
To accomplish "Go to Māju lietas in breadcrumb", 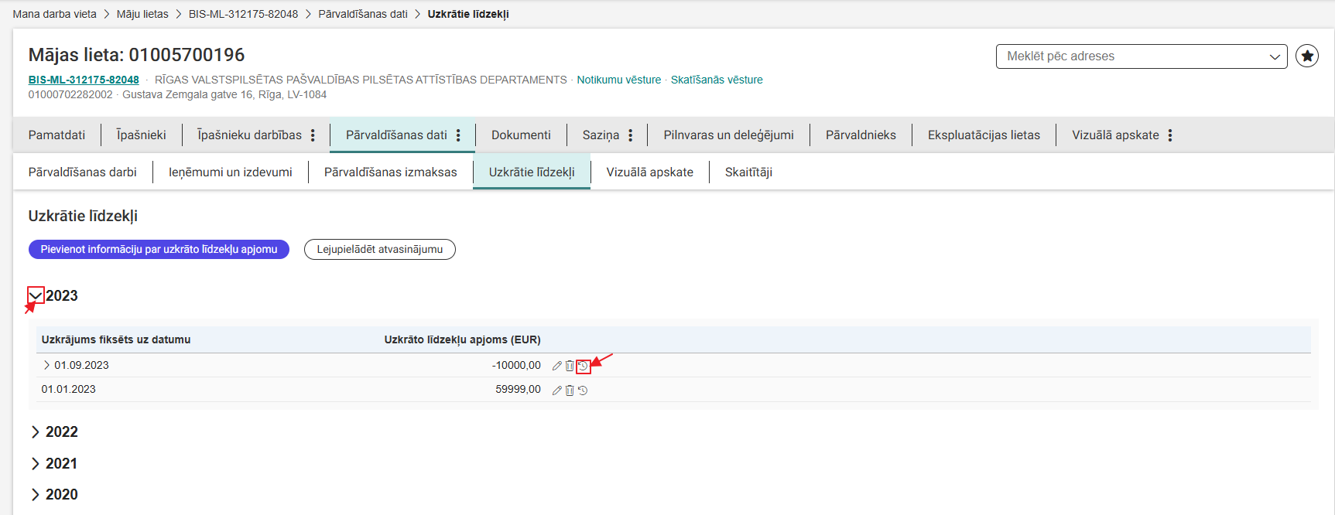I will 142,14.
